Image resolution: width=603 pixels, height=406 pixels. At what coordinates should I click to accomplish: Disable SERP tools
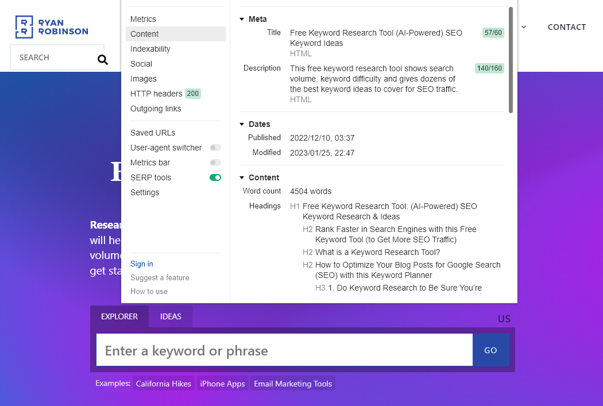click(215, 177)
